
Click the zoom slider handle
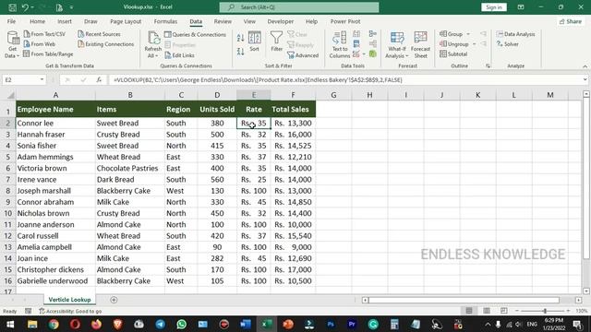click(545, 311)
